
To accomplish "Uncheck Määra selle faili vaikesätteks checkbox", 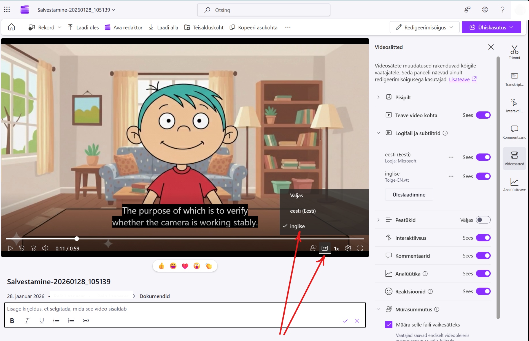I will pyautogui.click(x=388, y=324).
